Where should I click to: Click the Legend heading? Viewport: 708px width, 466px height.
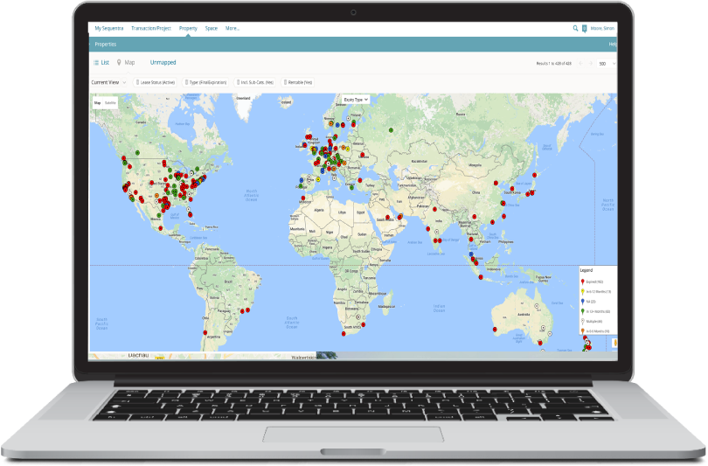(x=587, y=270)
